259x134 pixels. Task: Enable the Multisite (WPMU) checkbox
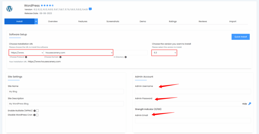point(37,111)
